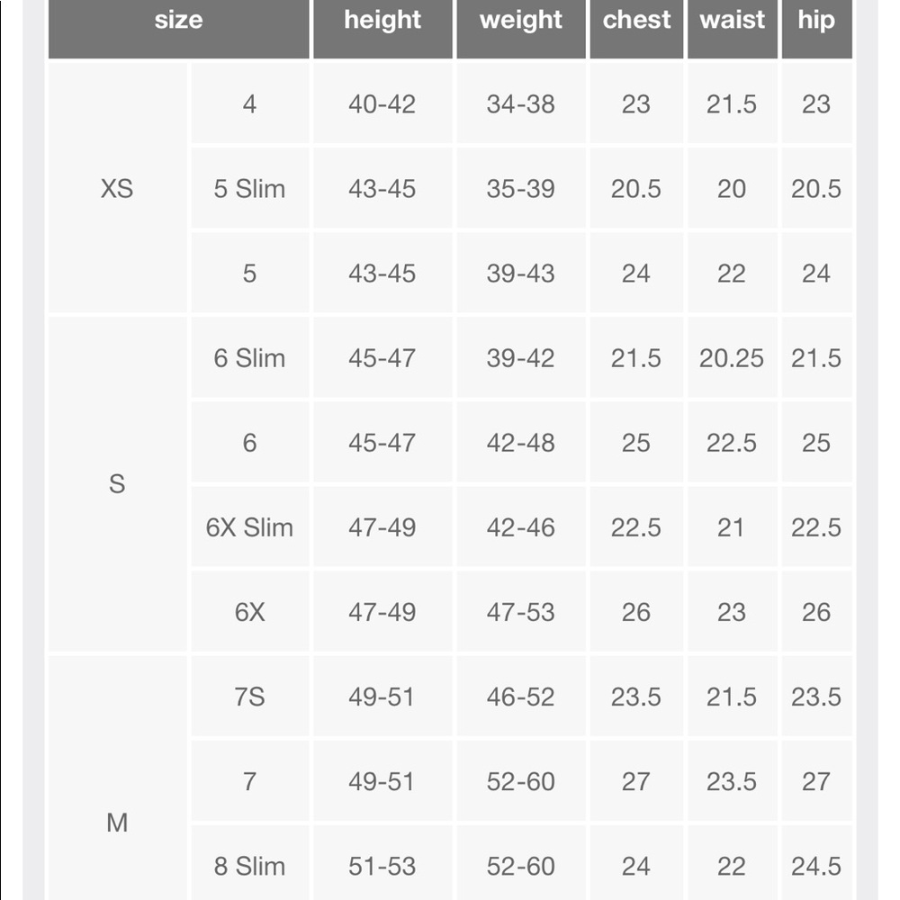900x900 pixels.
Task: Click the hip column header
Action: coord(817,28)
